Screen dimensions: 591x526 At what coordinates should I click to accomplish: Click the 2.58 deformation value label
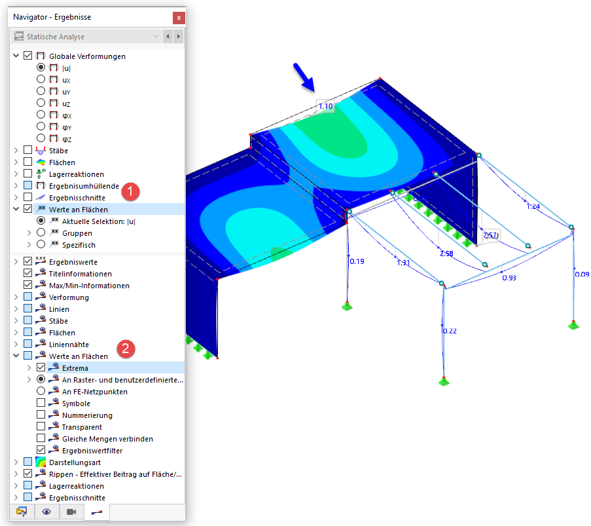point(446,254)
